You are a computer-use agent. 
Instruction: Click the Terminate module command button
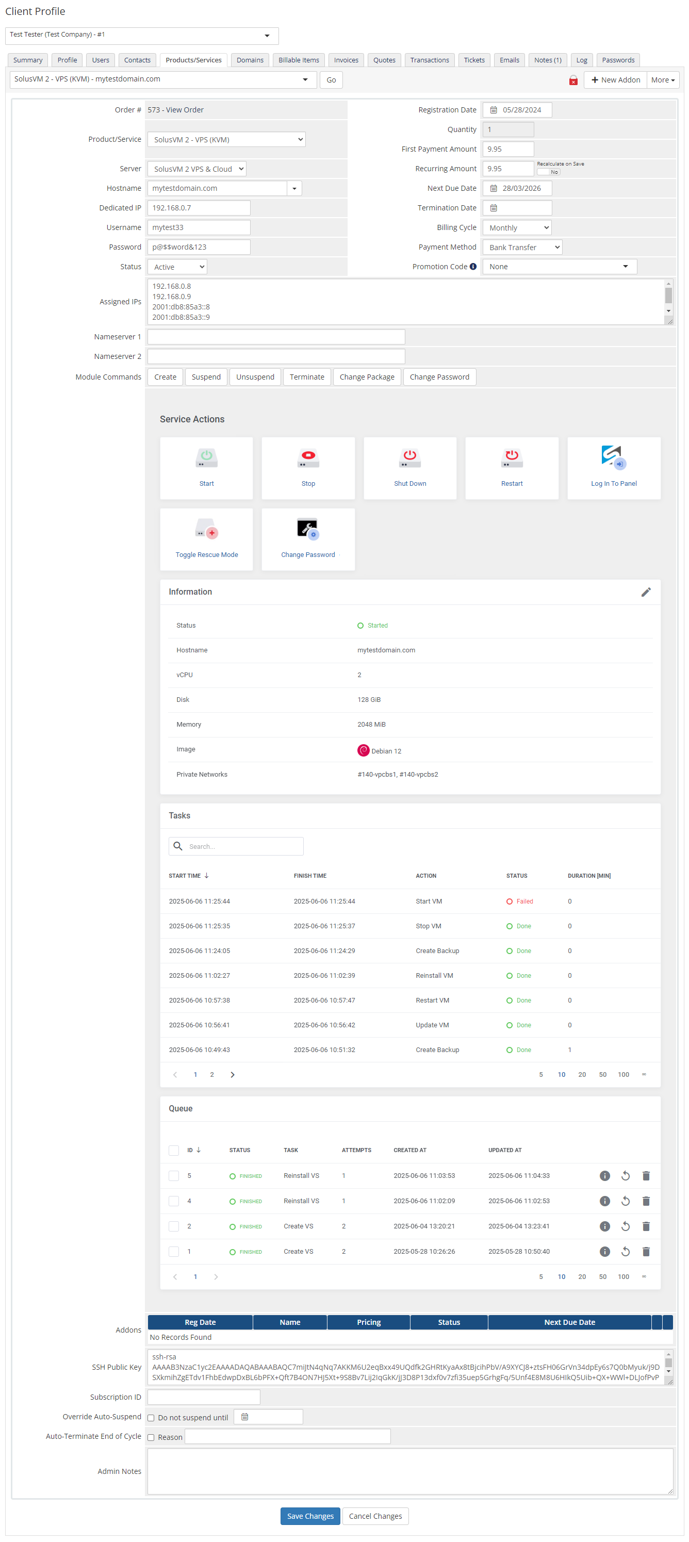click(x=306, y=377)
